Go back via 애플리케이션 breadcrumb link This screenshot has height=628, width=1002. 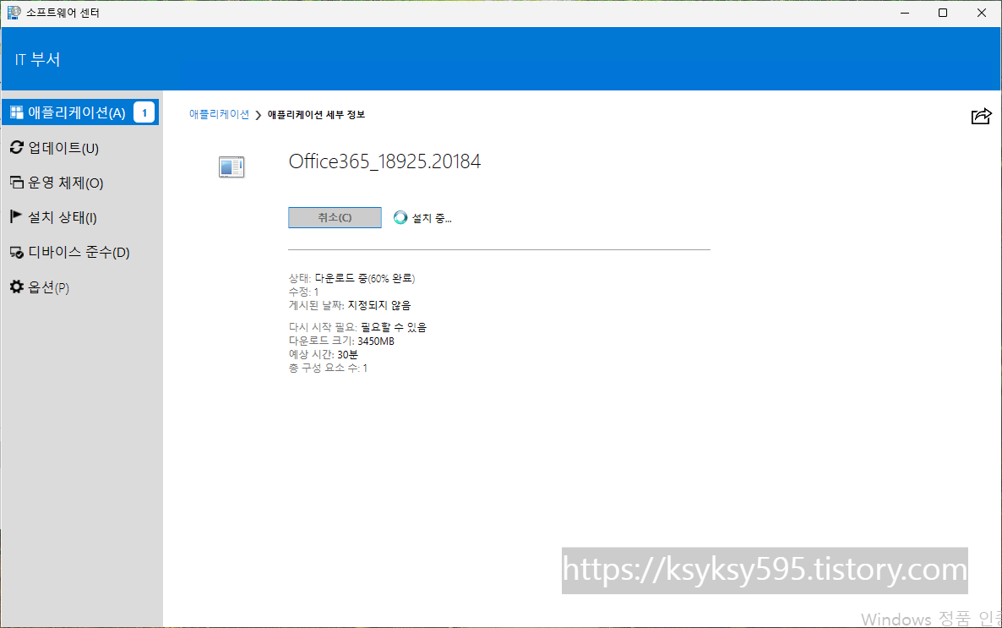pos(219,114)
